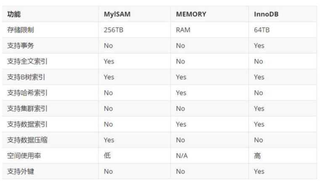Click the 支持B树索引 row label

pyautogui.click(x=27, y=77)
